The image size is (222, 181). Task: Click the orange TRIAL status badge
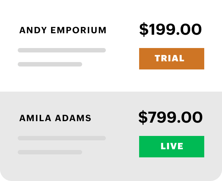[x=171, y=58]
